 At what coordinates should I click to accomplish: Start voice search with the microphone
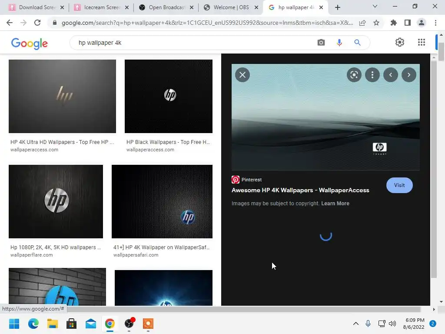(339, 43)
